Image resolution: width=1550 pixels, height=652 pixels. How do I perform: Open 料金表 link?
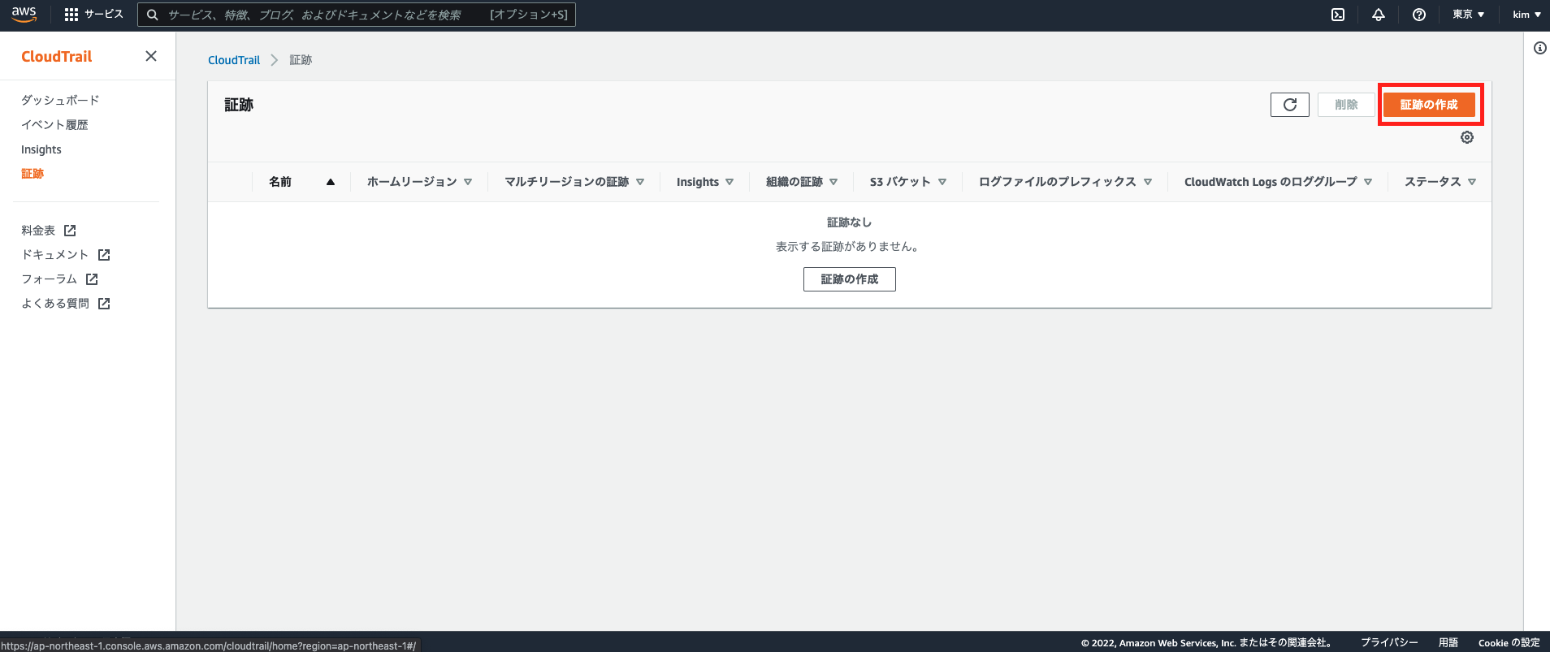[38, 231]
